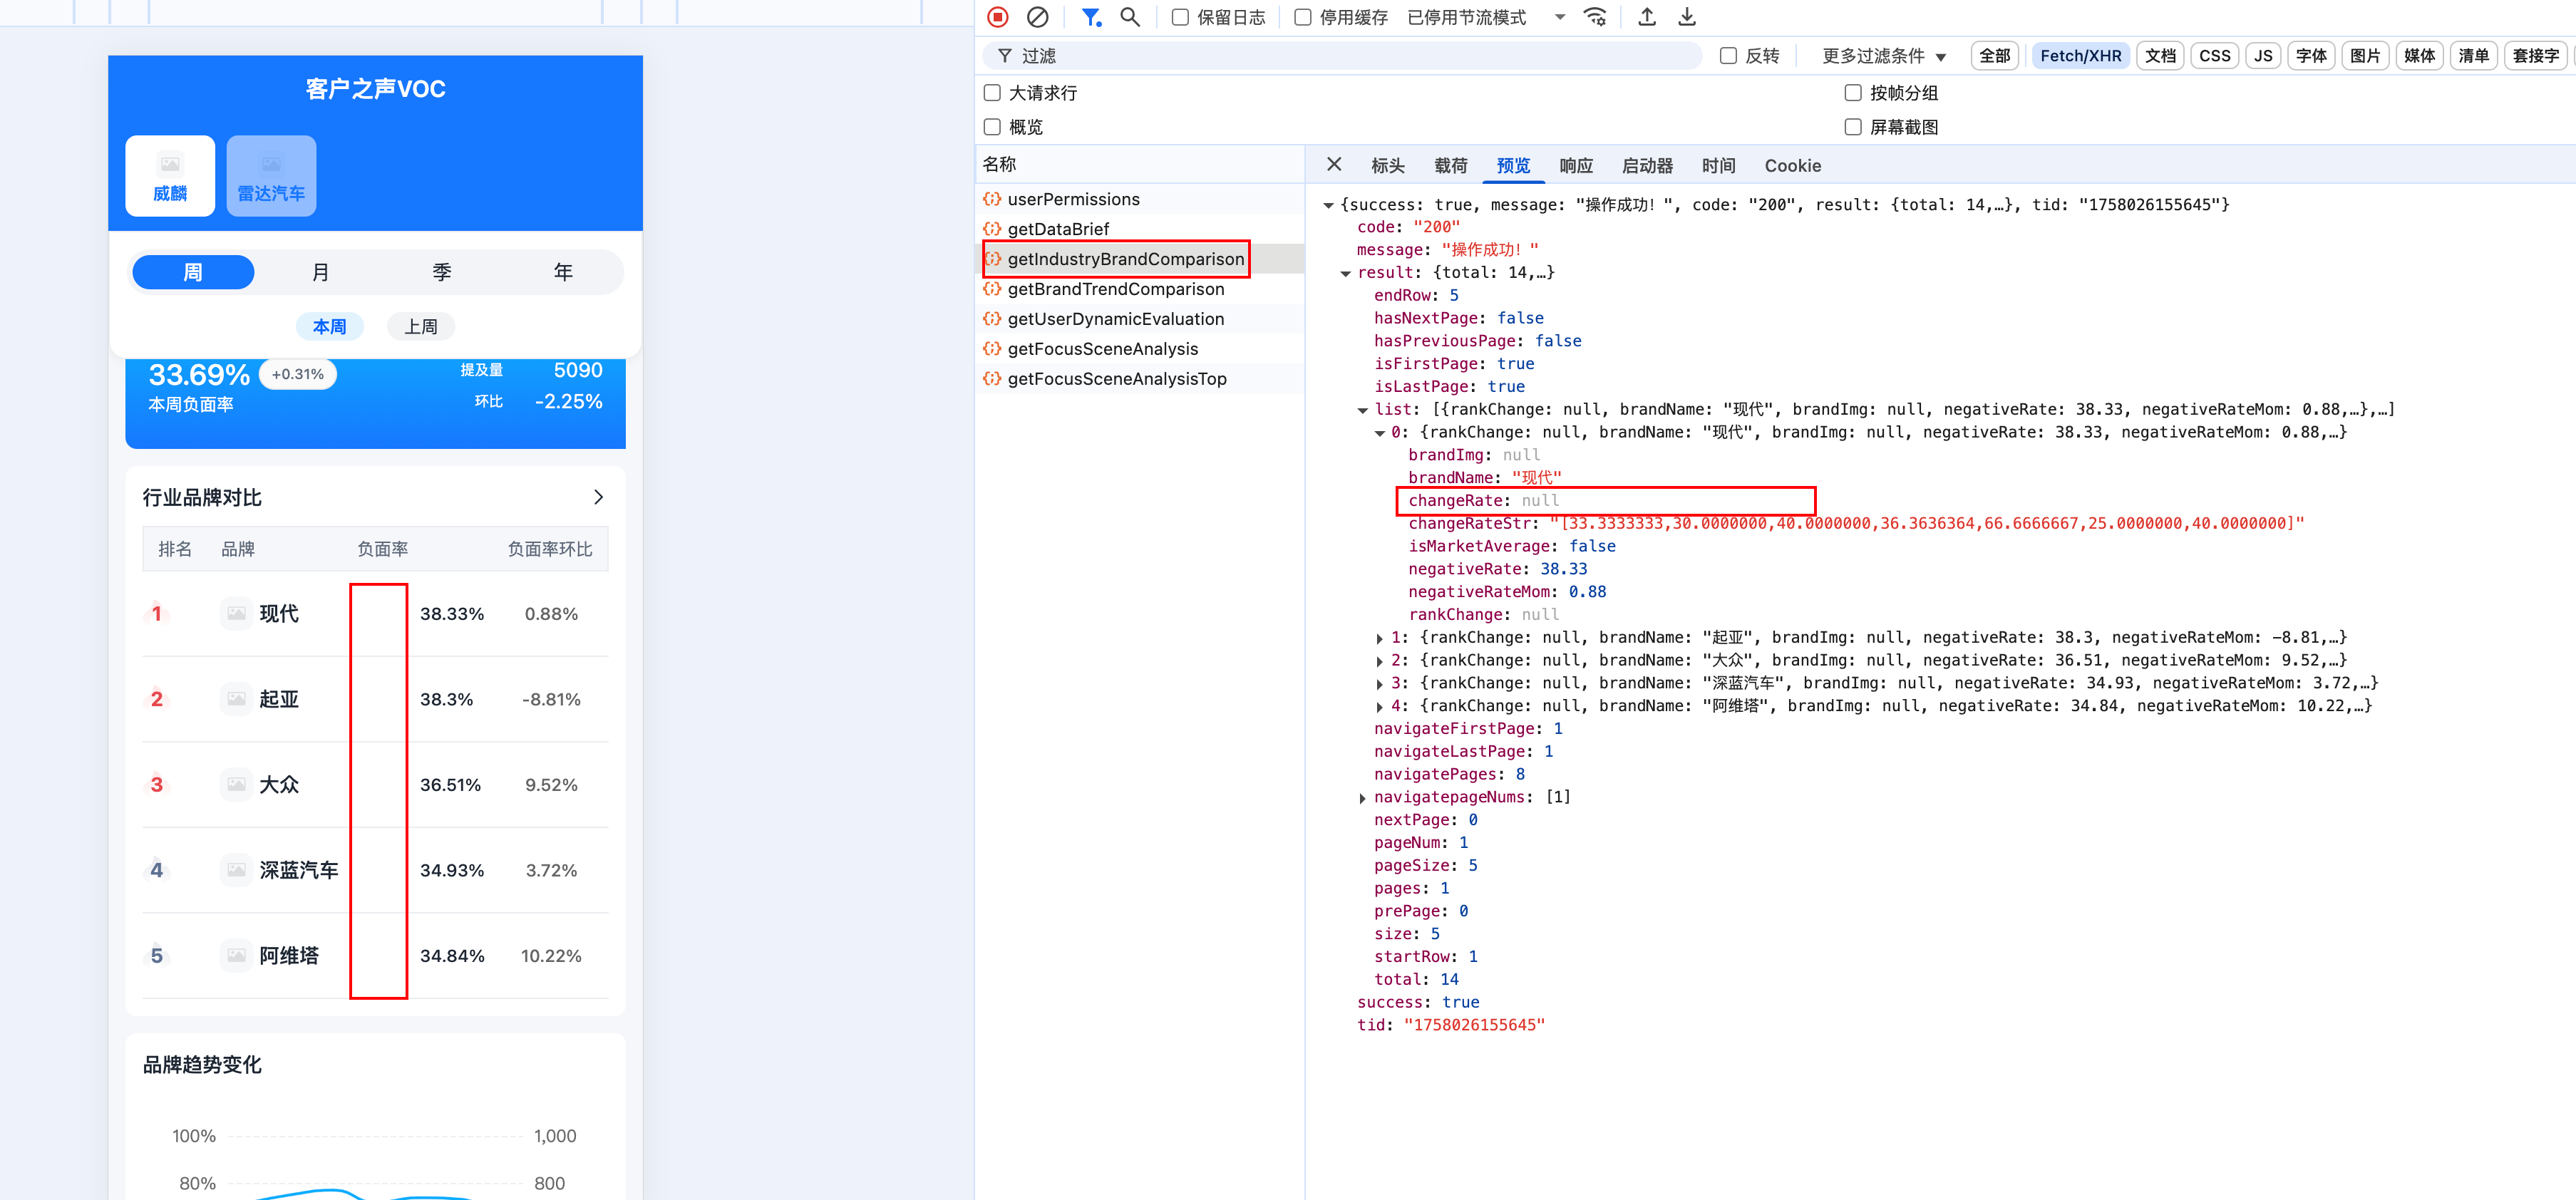Click 阿维塔 brand image placeholder
The height and width of the screenshot is (1200, 2576).
click(x=236, y=955)
